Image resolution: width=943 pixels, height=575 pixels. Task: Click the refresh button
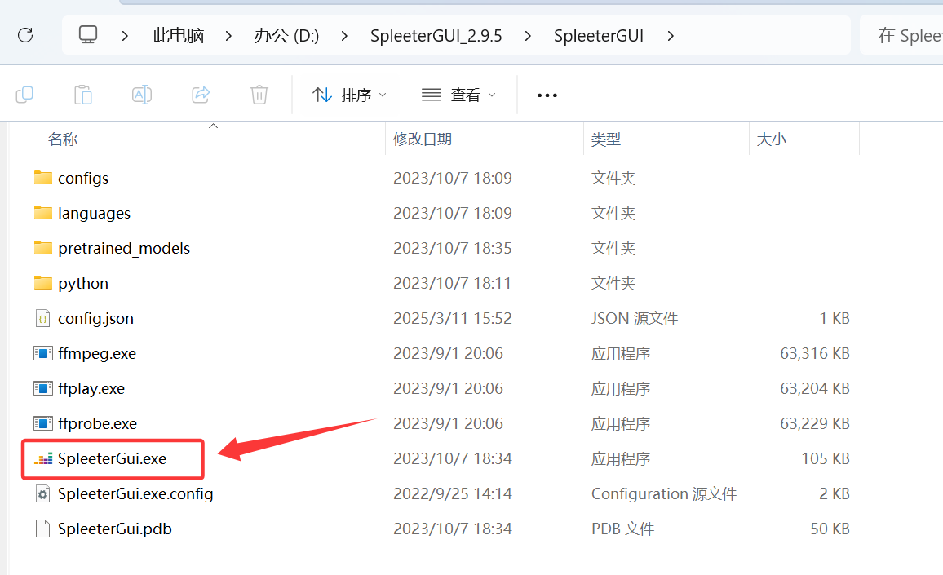coord(25,36)
